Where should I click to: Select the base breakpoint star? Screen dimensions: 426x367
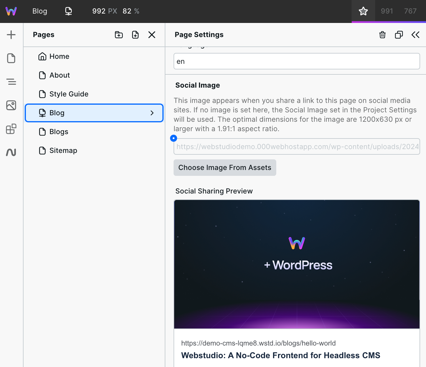coord(363,11)
